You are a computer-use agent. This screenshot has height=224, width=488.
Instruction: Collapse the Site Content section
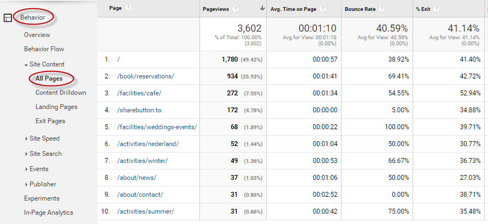pos(26,65)
